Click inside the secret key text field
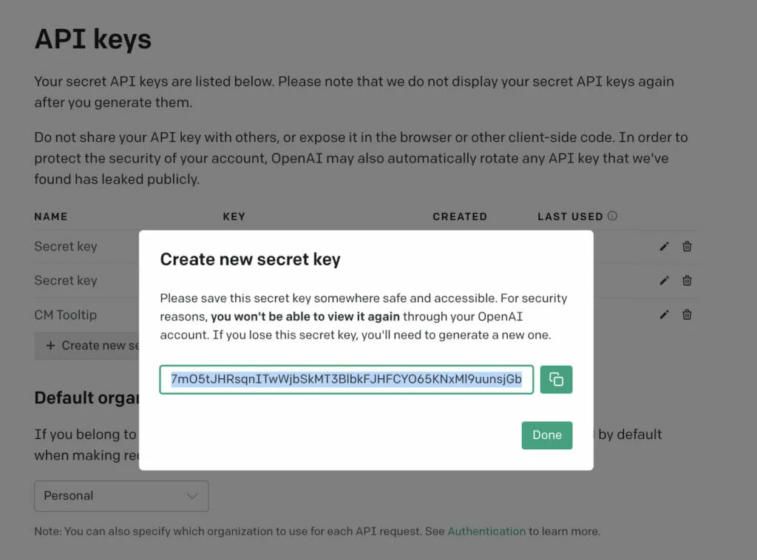The height and width of the screenshot is (560, 757). [x=346, y=380]
